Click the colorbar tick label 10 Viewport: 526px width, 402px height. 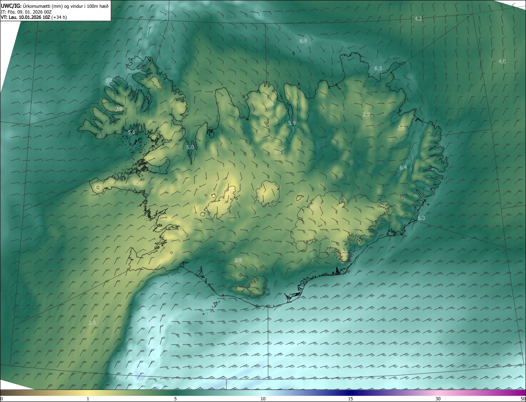click(263, 399)
